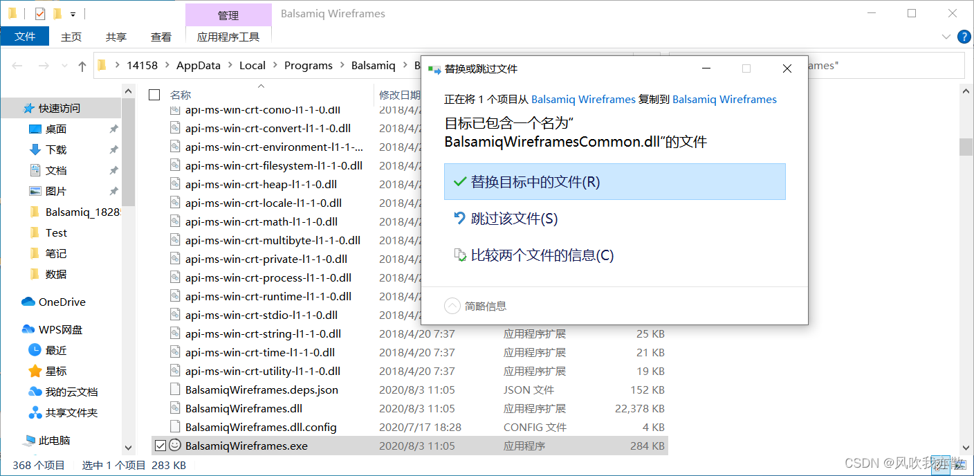Click the 图片 pictures icon in sidebar

point(35,191)
